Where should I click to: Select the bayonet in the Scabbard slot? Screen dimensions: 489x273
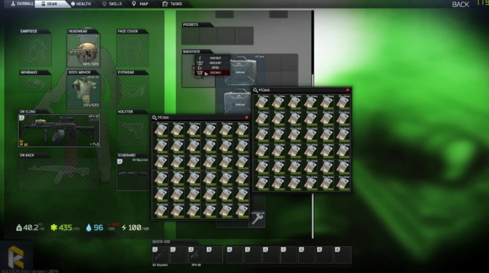[132, 174]
